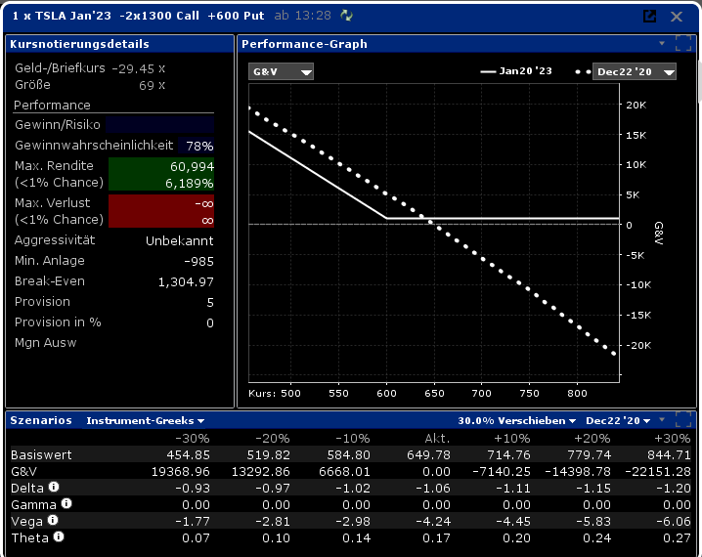Maximize the Performance-Graph panel
The image size is (702, 557).
683,44
